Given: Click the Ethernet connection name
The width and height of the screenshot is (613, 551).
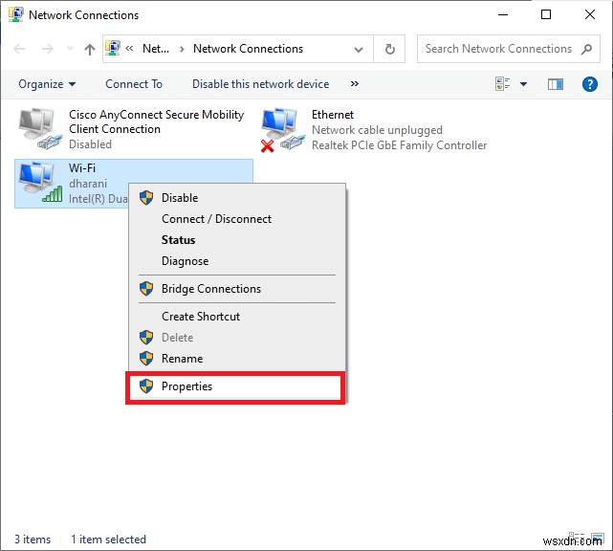Looking at the screenshot, I should 332,115.
